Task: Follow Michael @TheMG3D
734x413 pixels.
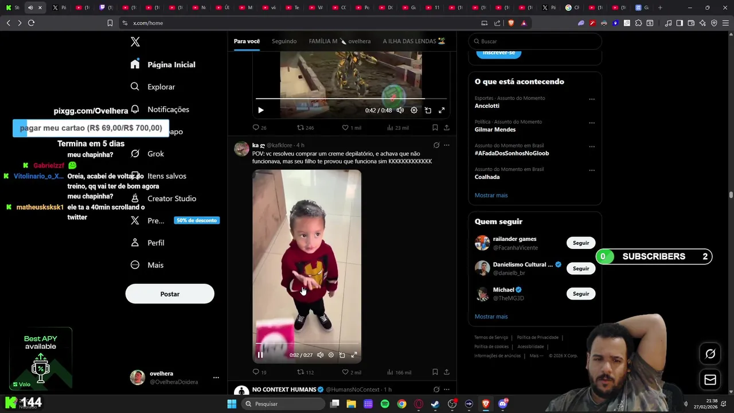Action: pos(581,294)
